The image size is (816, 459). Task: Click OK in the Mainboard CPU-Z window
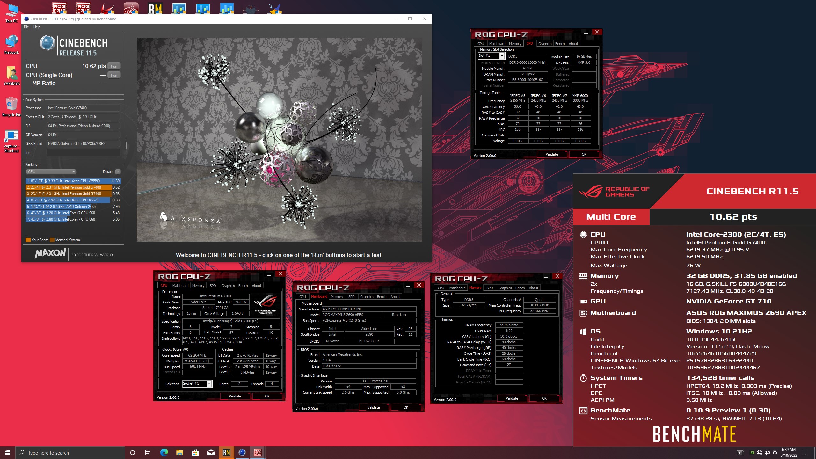tap(406, 407)
